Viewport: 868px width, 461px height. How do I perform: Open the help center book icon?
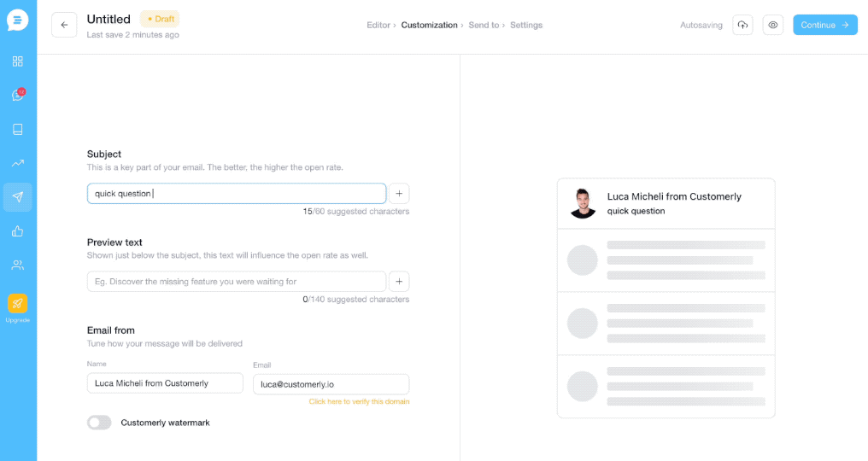(x=18, y=129)
